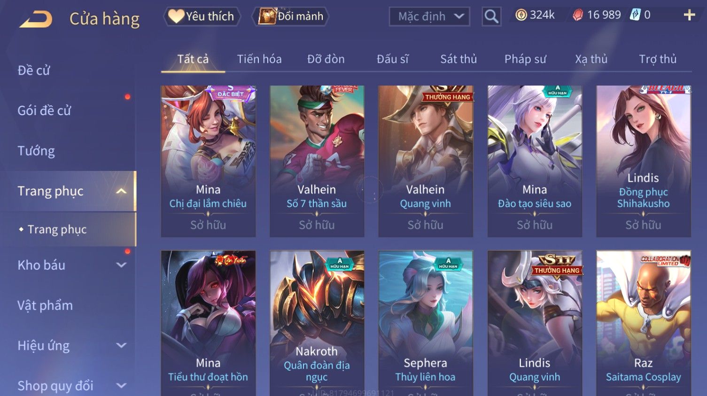
Task: Expand the Hiệu ứng sidebar section
Action: (x=121, y=346)
